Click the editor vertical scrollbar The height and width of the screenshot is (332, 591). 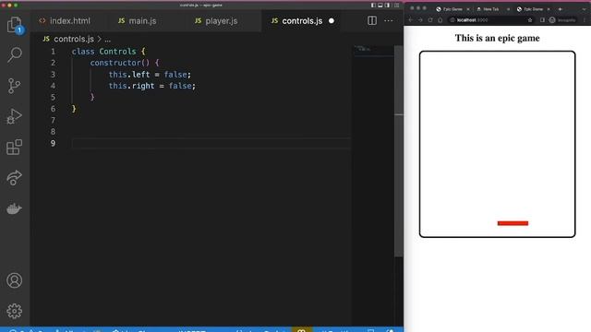point(398,150)
